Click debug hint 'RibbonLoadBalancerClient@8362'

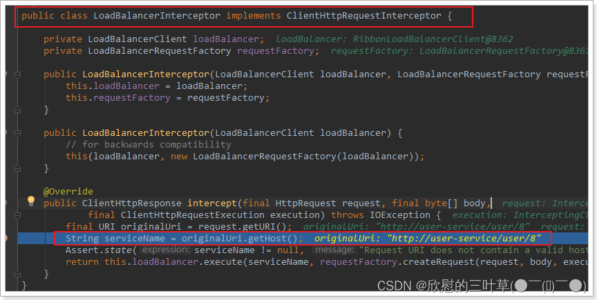click(433, 39)
